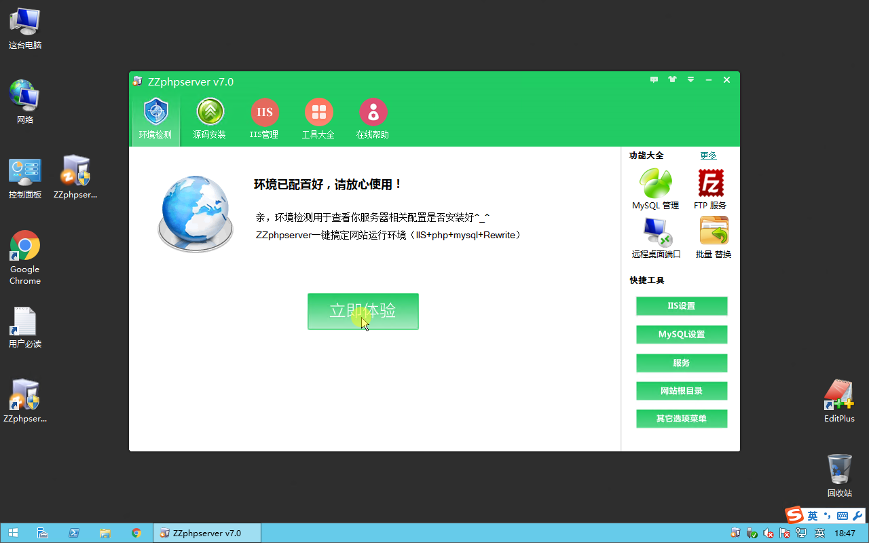This screenshot has width=869, height=543.
Task: Click the taskbar clock showing 18:47
Action: pos(845,533)
